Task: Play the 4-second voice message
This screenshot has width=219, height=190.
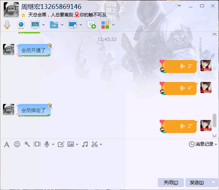Action: 181,88
